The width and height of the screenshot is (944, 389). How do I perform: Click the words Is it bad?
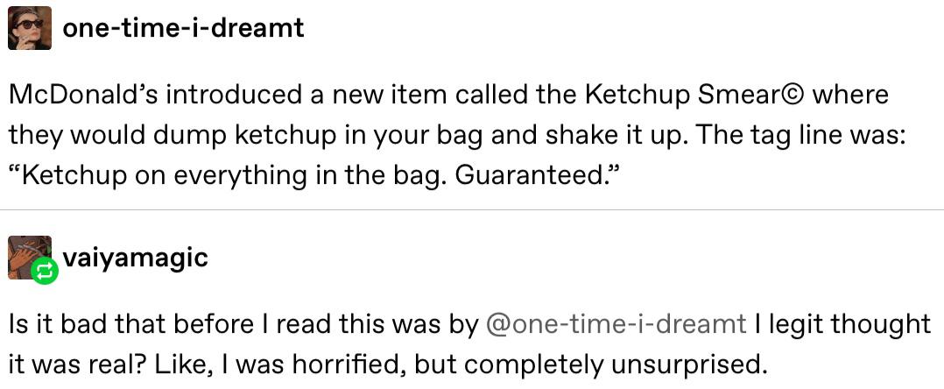coord(62,324)
